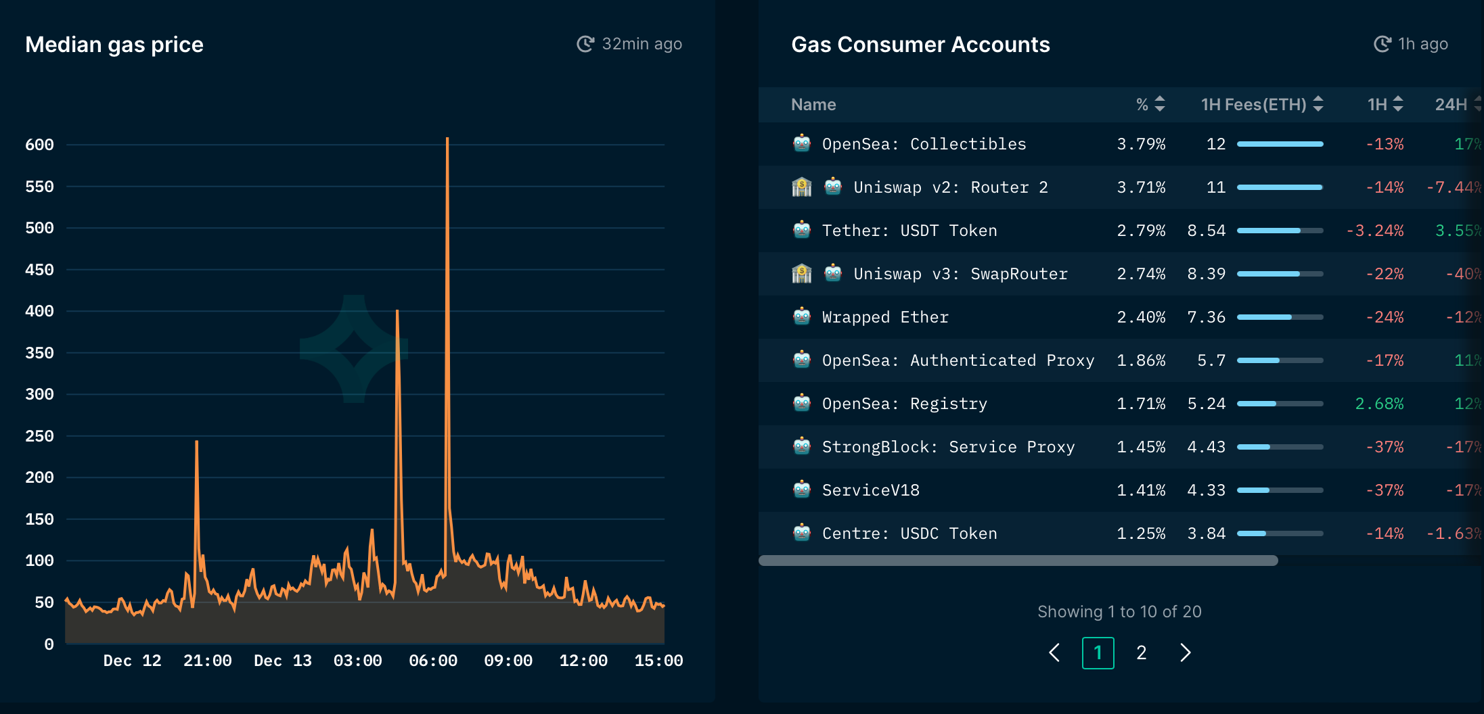Open Tether: USDT Token account
Screen dimensions: 1484x714
909,231
